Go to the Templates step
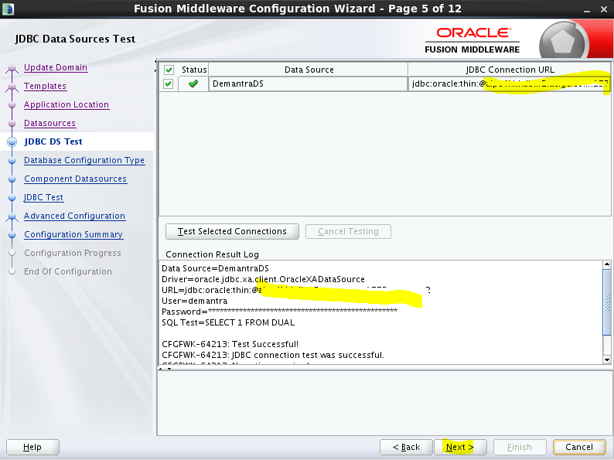614x460 pixels. tap(45, 86)
